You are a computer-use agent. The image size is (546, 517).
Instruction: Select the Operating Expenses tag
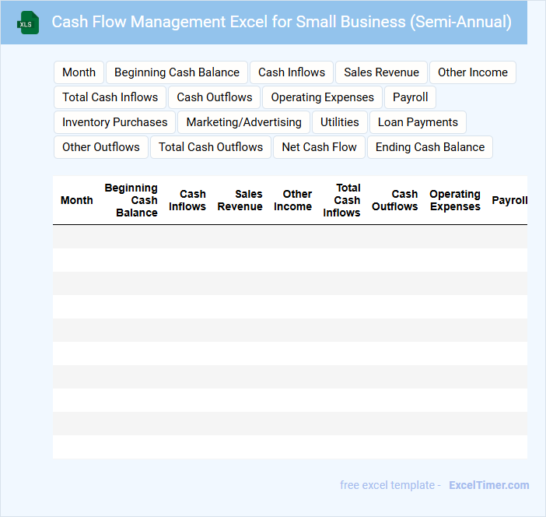click(322, 97)
